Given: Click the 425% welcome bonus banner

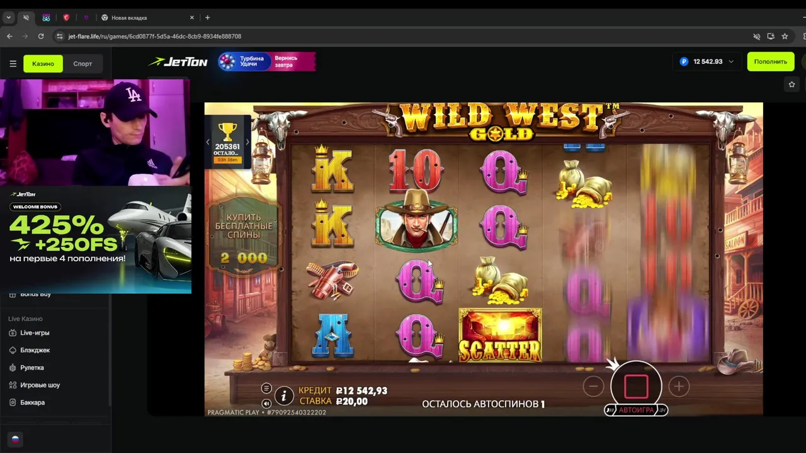Looking at the screenshot, I should tap(96, 240).
